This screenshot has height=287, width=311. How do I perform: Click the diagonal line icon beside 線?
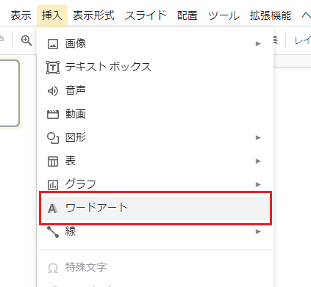click(x=53, y=232)
